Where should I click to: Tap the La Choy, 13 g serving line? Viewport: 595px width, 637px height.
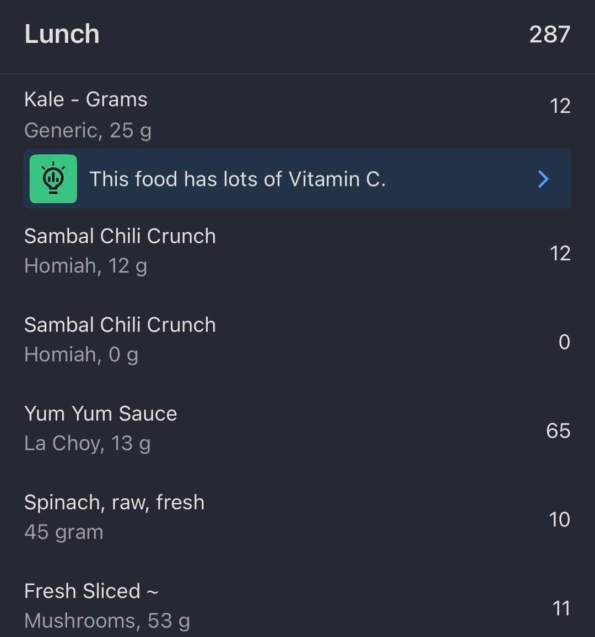[x=87, y=443]
